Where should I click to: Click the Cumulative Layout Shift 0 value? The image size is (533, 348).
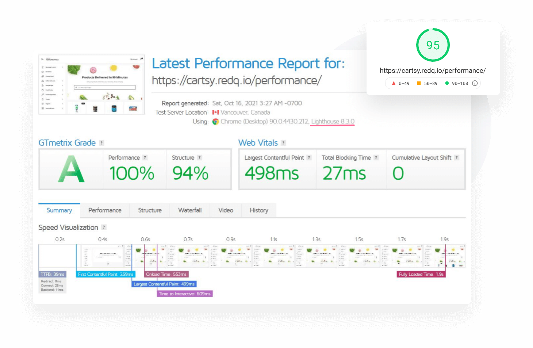398,173
